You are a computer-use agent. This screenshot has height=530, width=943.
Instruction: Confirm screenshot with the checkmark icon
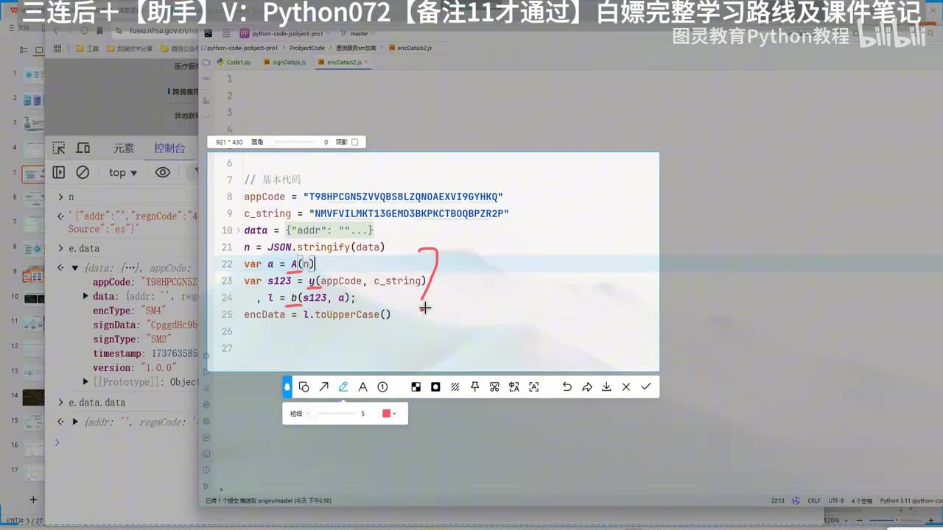click(646, 386)
